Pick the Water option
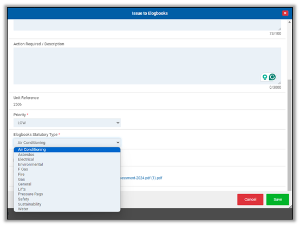 [x=23, y=209]
